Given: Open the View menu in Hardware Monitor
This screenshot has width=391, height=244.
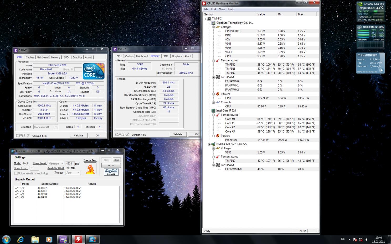Looking at the screenshot, I should point(222,9).
